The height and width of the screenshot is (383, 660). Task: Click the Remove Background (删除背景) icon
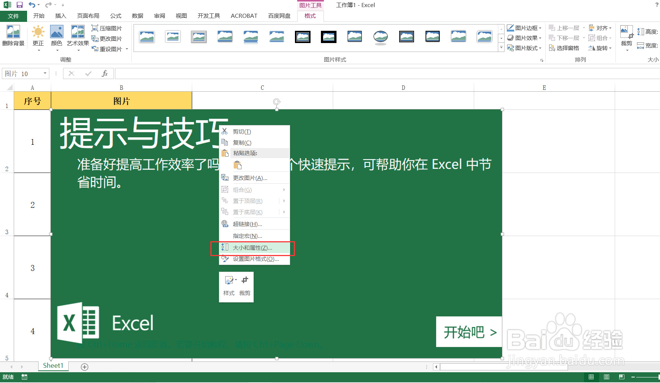coord(13,36)
